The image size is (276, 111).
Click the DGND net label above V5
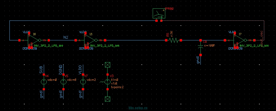click(x=61, y=70)
